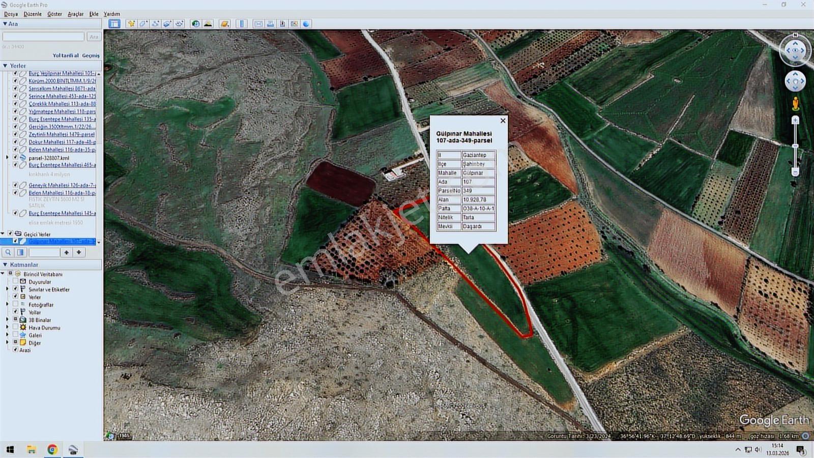Expand the Sınırlar ve Etiketler layer
This screenshot has width=814, height=458.
point(7,289)
